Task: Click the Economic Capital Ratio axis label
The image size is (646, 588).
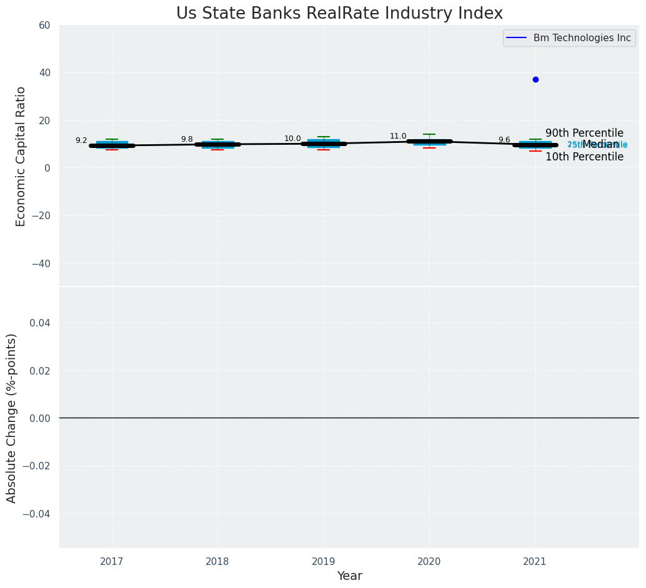Action: [x=21, y=156]
